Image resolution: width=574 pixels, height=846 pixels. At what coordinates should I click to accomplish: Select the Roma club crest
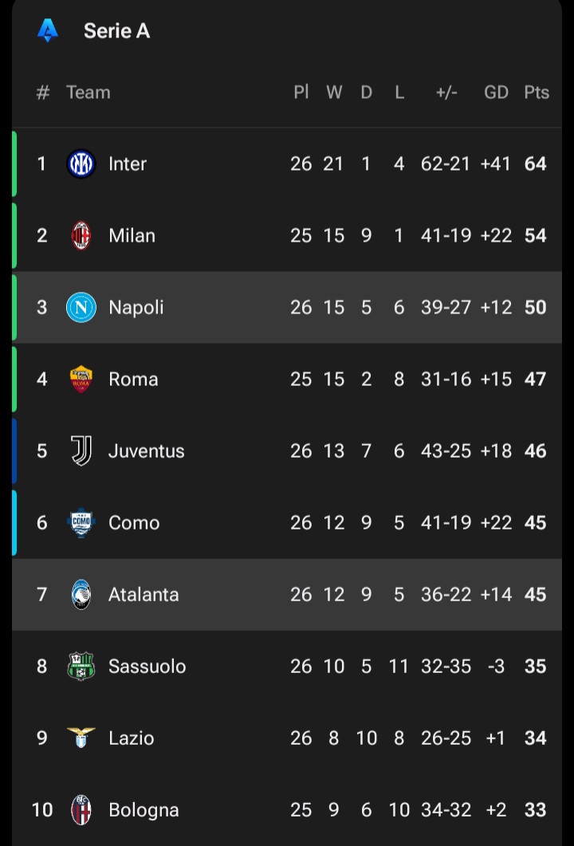[x=81, y=379]
